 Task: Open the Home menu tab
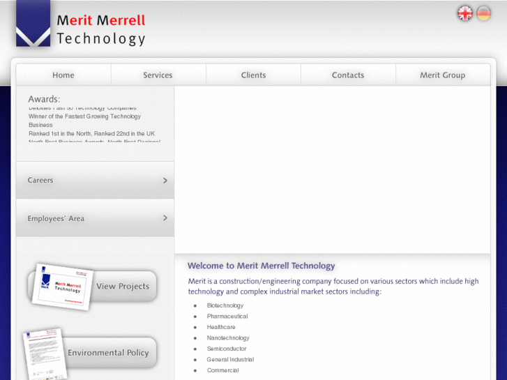(x=63, y=75)
